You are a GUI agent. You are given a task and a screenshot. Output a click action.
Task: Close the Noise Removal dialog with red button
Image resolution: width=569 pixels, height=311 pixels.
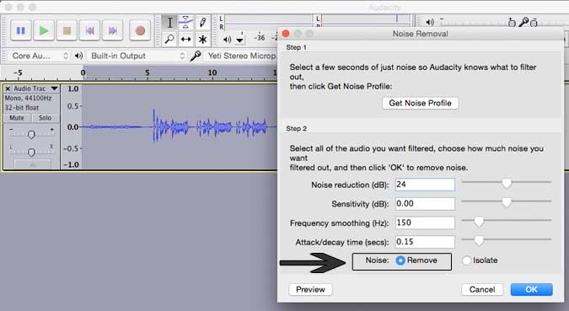tap(286, 34)
